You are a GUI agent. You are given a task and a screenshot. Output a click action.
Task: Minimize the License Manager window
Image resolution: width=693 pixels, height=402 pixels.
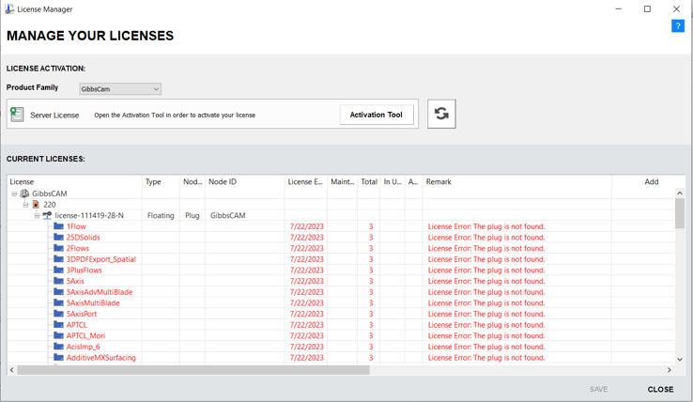tap(618, 8)
